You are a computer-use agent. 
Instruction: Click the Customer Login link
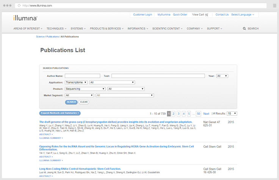tap(143, 15)
